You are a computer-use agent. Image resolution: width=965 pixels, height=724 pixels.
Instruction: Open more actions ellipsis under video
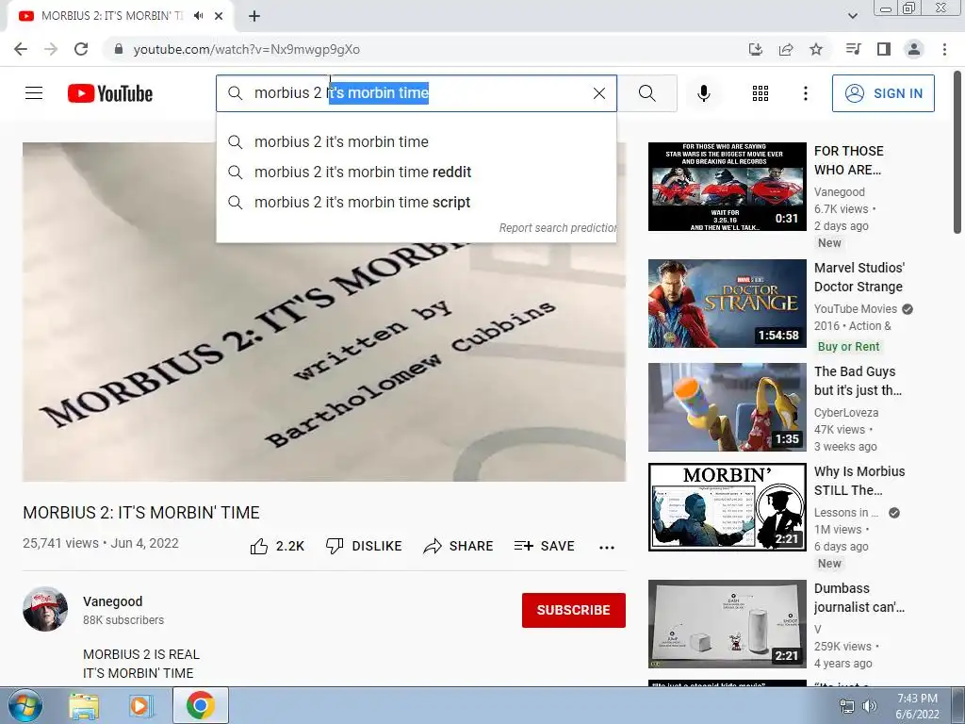coord(607,548)
